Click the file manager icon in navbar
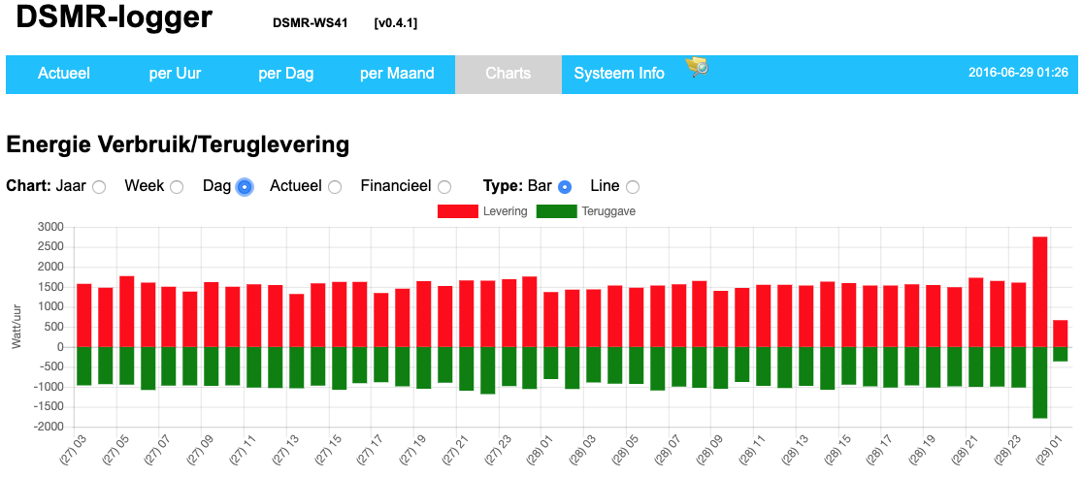The image size is (1083, 477). tap(697, 66)
